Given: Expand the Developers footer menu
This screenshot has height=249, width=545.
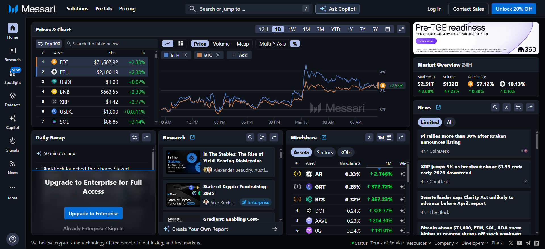Looking at the screenshot, I should [475, 243].
